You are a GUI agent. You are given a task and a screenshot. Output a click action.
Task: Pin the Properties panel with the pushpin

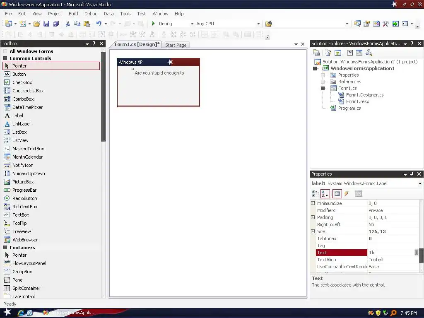412,174
